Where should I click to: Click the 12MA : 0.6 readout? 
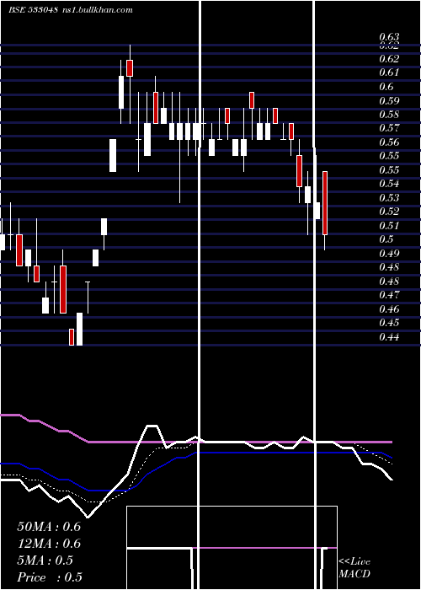tap(49, 544)
